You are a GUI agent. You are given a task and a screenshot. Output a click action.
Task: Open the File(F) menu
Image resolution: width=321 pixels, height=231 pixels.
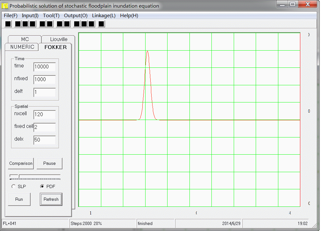[x=11, y=16]
